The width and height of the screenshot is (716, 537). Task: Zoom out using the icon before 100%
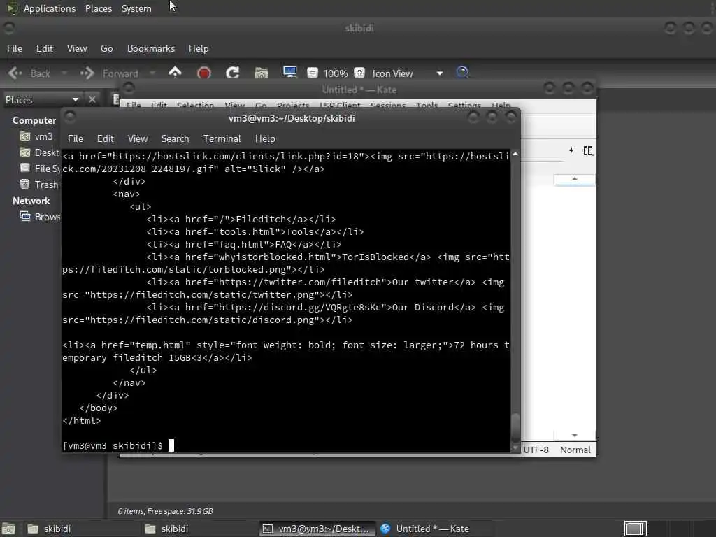pos(313,73)
